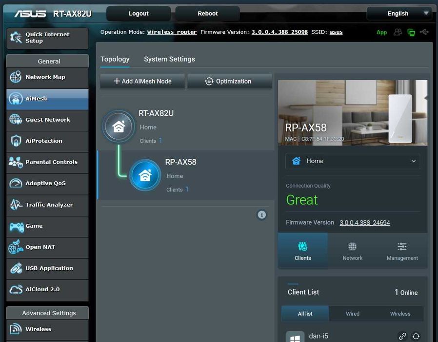Switch to the System Settings tab
The height and width of the screenshot is (342, 438).
pos(169,59)
